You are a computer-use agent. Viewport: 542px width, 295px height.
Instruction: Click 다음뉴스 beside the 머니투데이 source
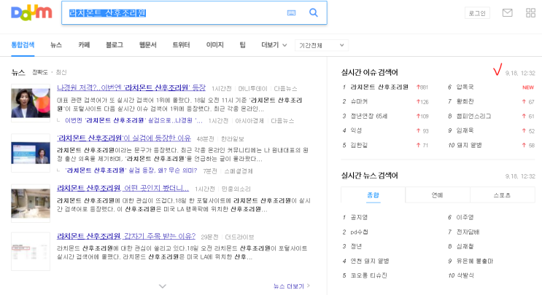click(285, 88)
